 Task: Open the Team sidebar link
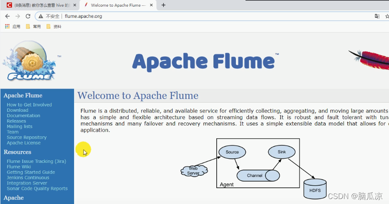click(12, 132)
